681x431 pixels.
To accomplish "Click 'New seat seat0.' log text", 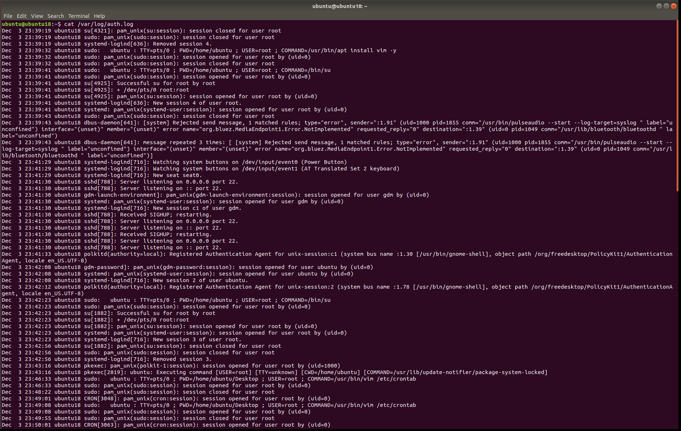I will tap(178, 175).
